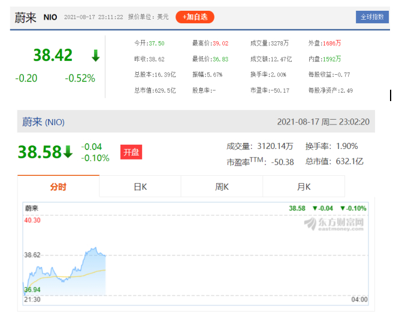This screenshot has width=402, height=323.
Task: Click the chart header ▼-0.04 value
Action: pyautogui.click(x=322, y=208)
